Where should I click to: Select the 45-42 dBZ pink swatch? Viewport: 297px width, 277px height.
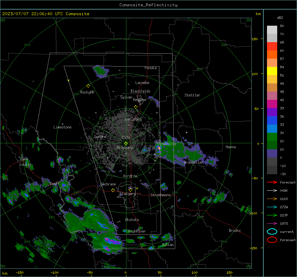tap(272, 96)
